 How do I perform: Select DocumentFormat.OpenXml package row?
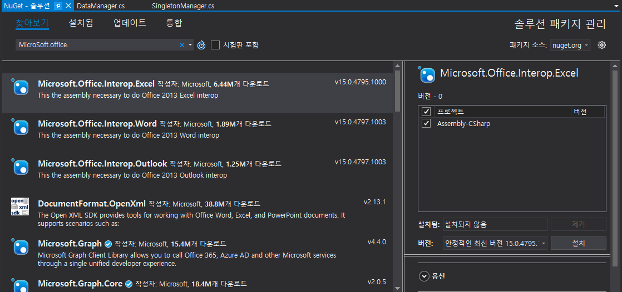(199, 213)
